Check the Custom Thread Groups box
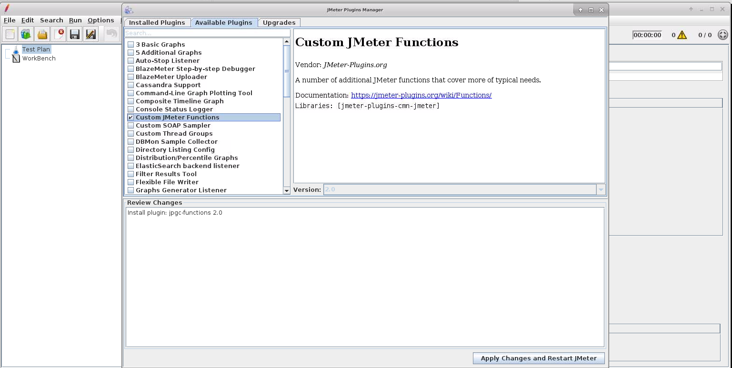732x368 pixels. (130, 134)
